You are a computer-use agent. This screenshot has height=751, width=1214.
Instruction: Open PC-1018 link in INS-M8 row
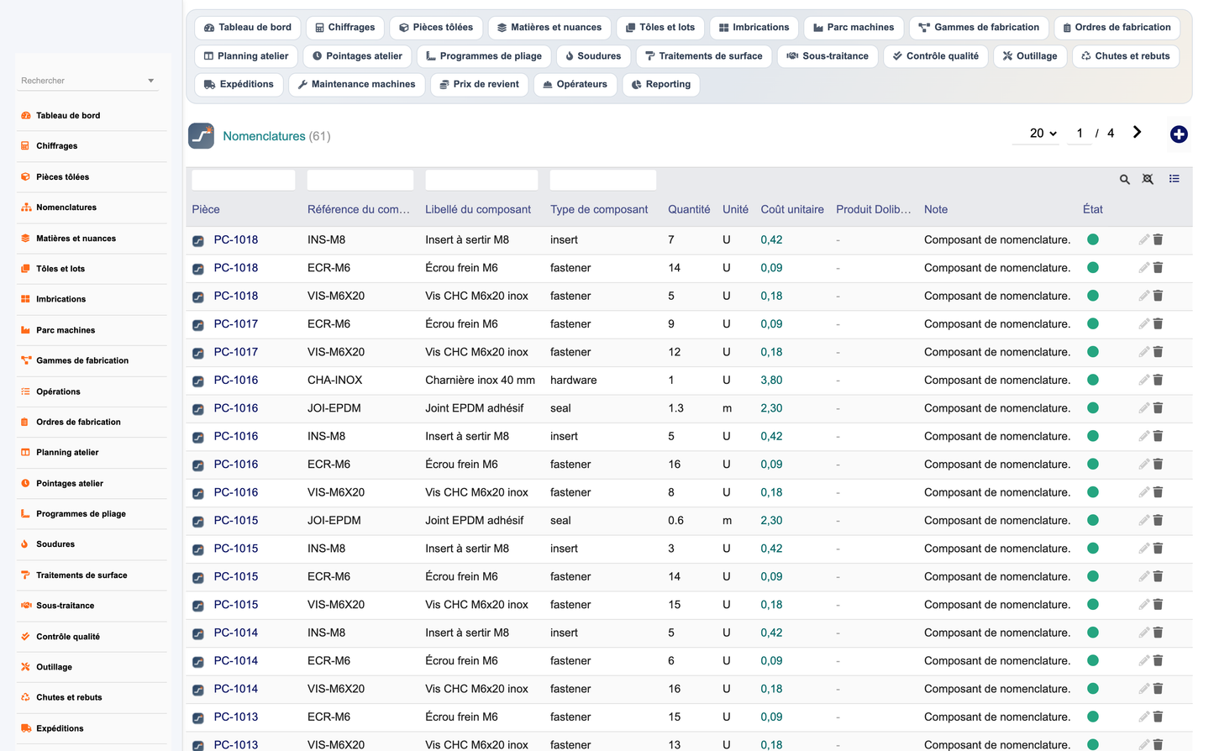click(x=235, y=239)
